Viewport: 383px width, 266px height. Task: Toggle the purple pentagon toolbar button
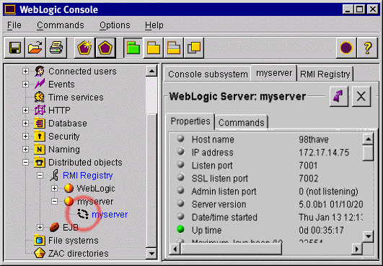click(105, 48)
